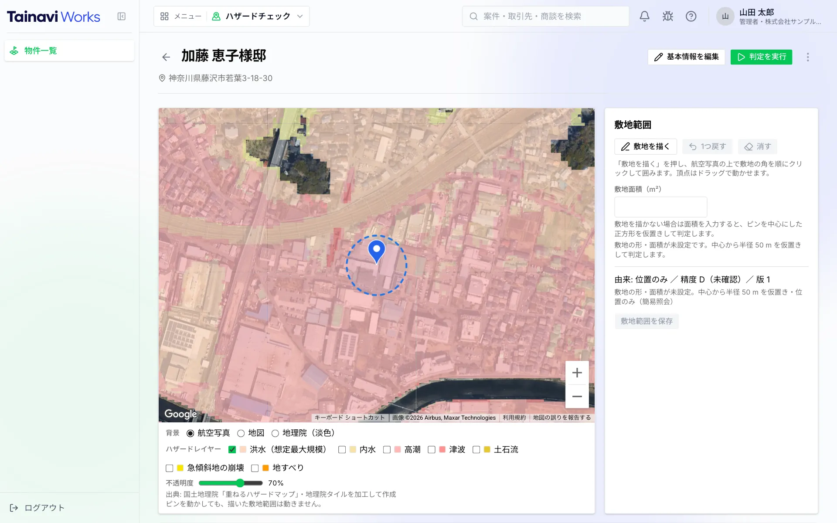Open the メニュー grid menu
Viewport: 837px width, 523px height.
[181, 17]
